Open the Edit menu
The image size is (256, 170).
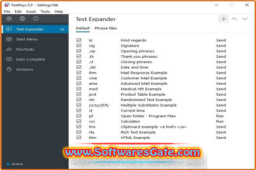click(18, 12)
